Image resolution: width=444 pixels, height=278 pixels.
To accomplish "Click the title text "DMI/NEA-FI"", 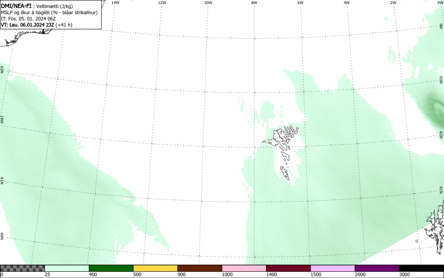I will coord(16,6).
